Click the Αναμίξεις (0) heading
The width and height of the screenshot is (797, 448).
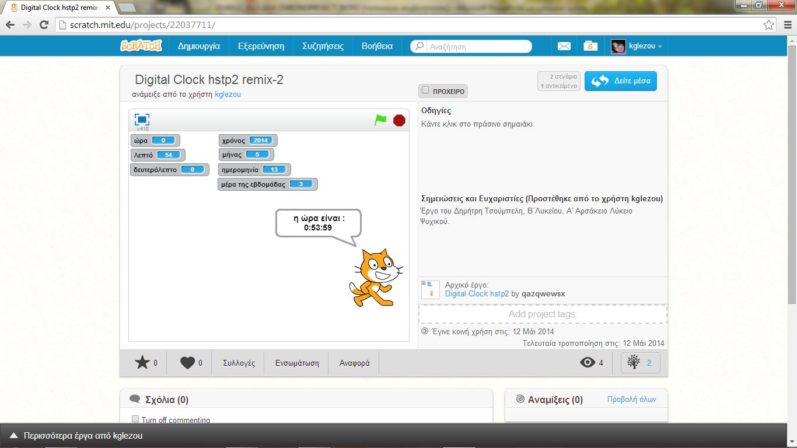click(x=555, y=400)
